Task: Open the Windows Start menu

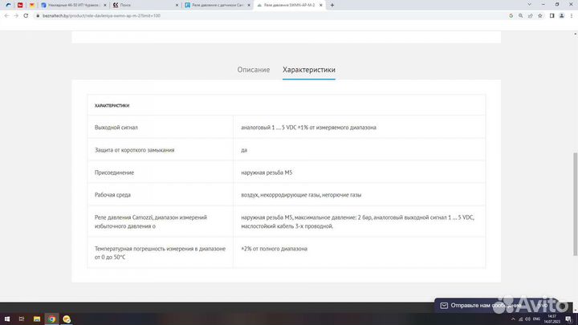Action: pyautogui.click(x=6, y=319)
